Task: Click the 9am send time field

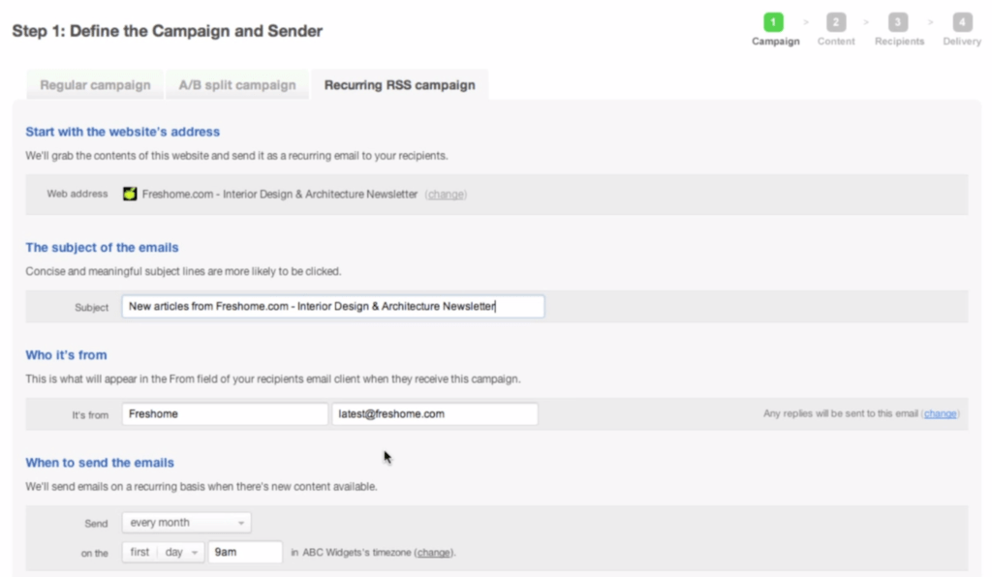Action: tap(244, 552)
